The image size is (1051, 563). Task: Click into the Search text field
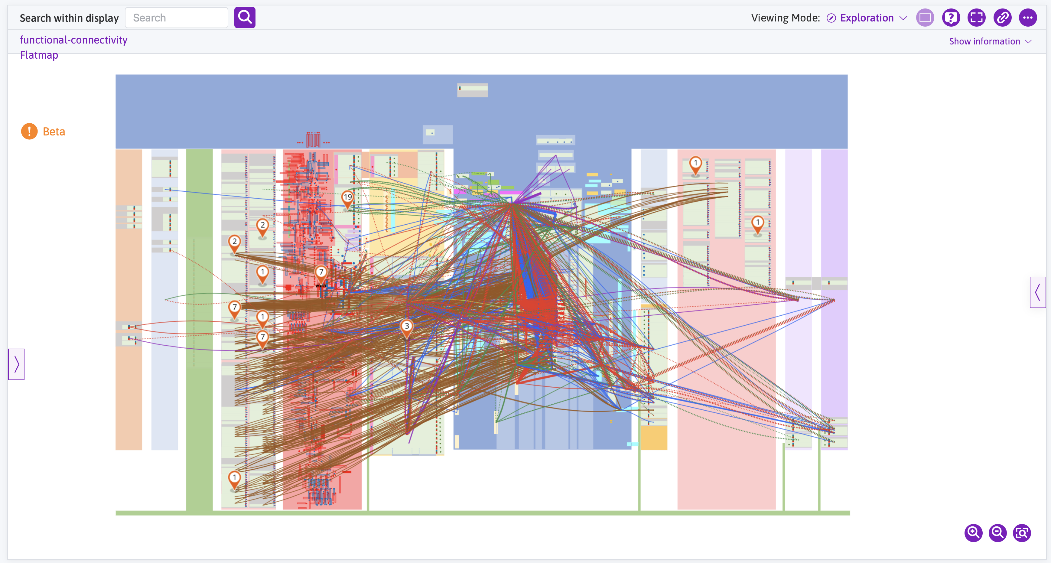tap(176, 18)
